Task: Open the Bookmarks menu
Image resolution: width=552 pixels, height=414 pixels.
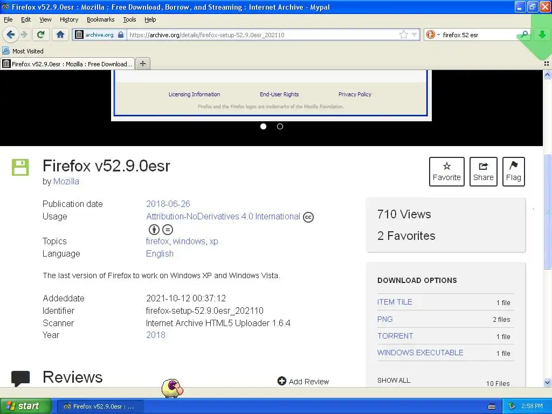Action: [x=100, y=19]
